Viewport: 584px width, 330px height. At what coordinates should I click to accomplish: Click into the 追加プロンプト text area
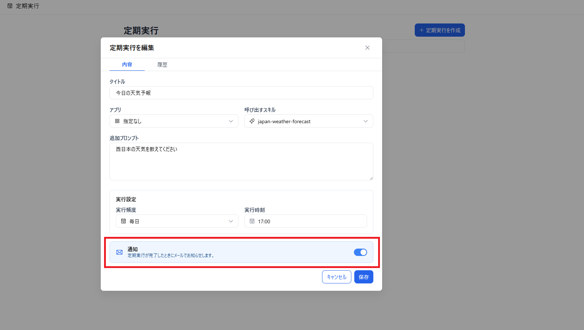point(241,161)
